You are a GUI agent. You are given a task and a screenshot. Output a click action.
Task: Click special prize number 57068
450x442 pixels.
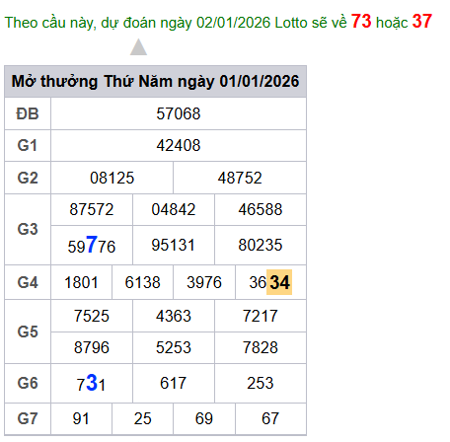(179, 113)
